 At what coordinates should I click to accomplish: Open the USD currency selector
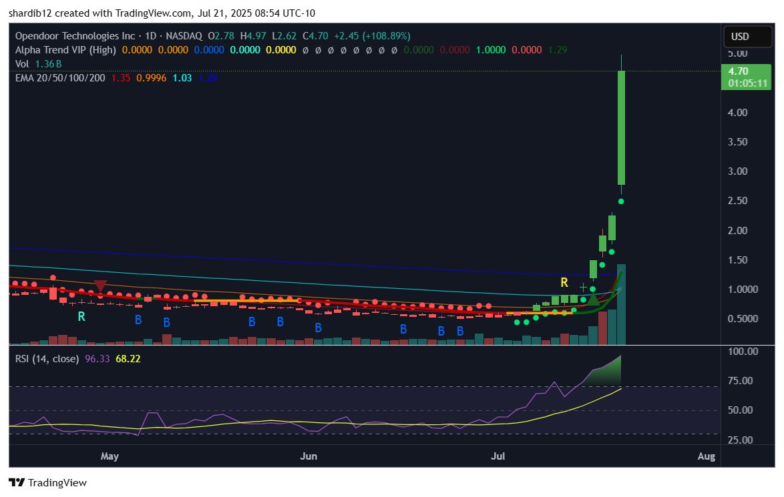tap(747, 37)
